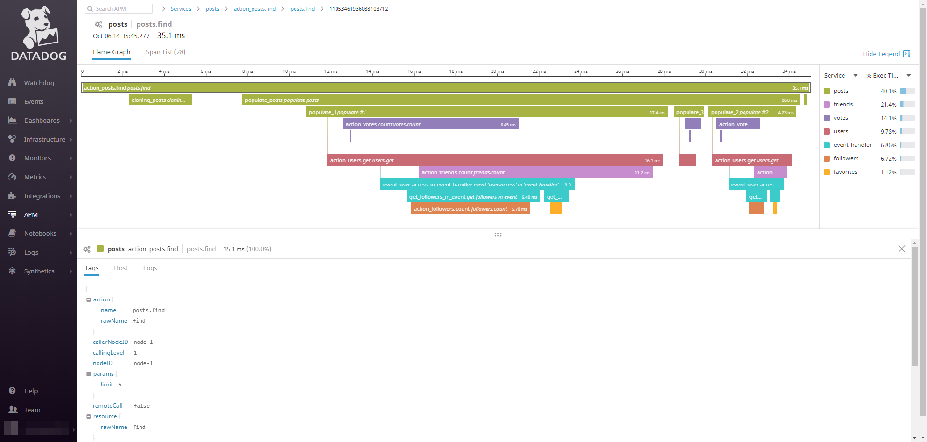Click the favorites legend color swatch

827,172
